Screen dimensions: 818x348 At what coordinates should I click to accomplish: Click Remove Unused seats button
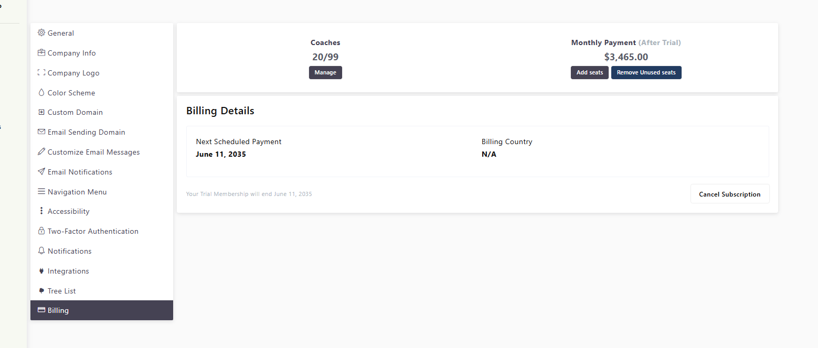pyautogui.click(x=646, y=72)
